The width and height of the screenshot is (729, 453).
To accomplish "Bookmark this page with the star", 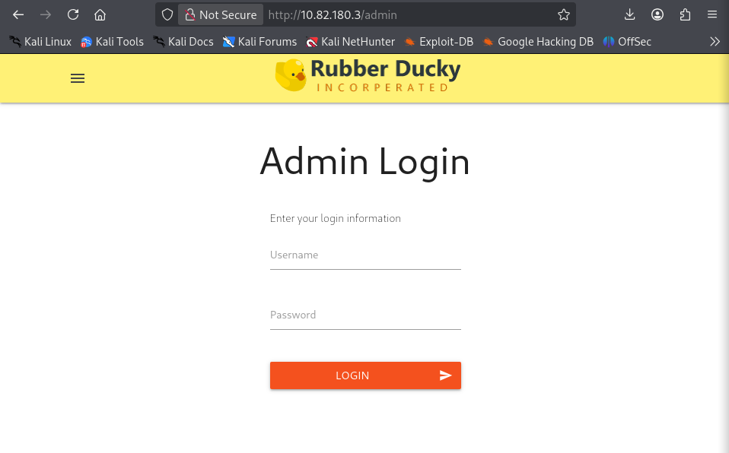I will 563,15.
